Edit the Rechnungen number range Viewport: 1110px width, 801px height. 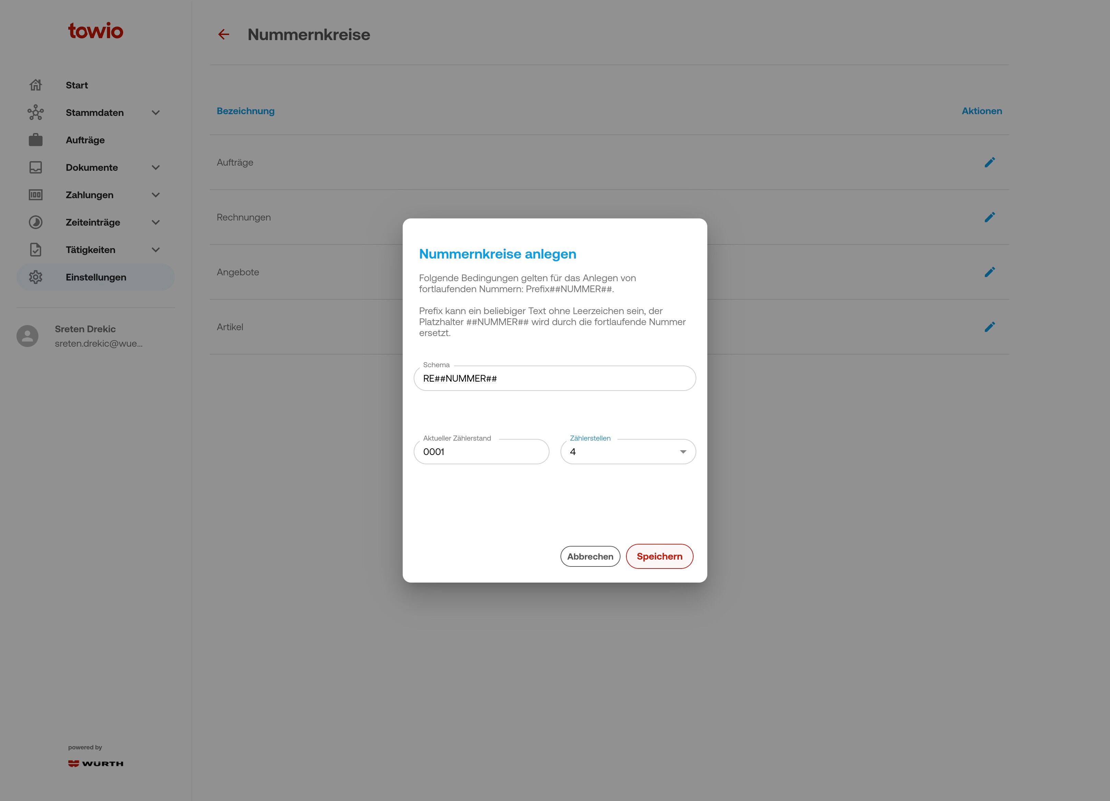tap(990, 217)
